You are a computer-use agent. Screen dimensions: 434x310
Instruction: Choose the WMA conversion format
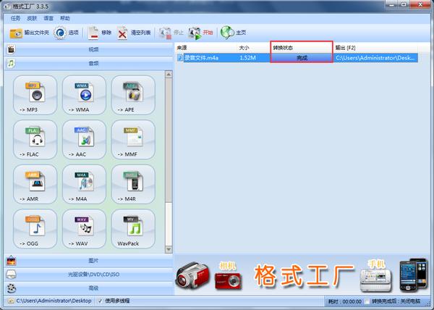pyautogui.click(x=84, y=95)
